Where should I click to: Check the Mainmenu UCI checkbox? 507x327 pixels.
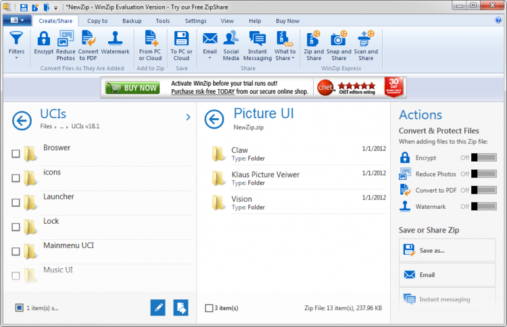click(16, 251)
